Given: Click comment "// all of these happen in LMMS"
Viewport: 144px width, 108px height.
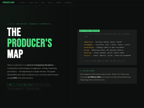Looking at the screenshot, I should pos(104,61).
